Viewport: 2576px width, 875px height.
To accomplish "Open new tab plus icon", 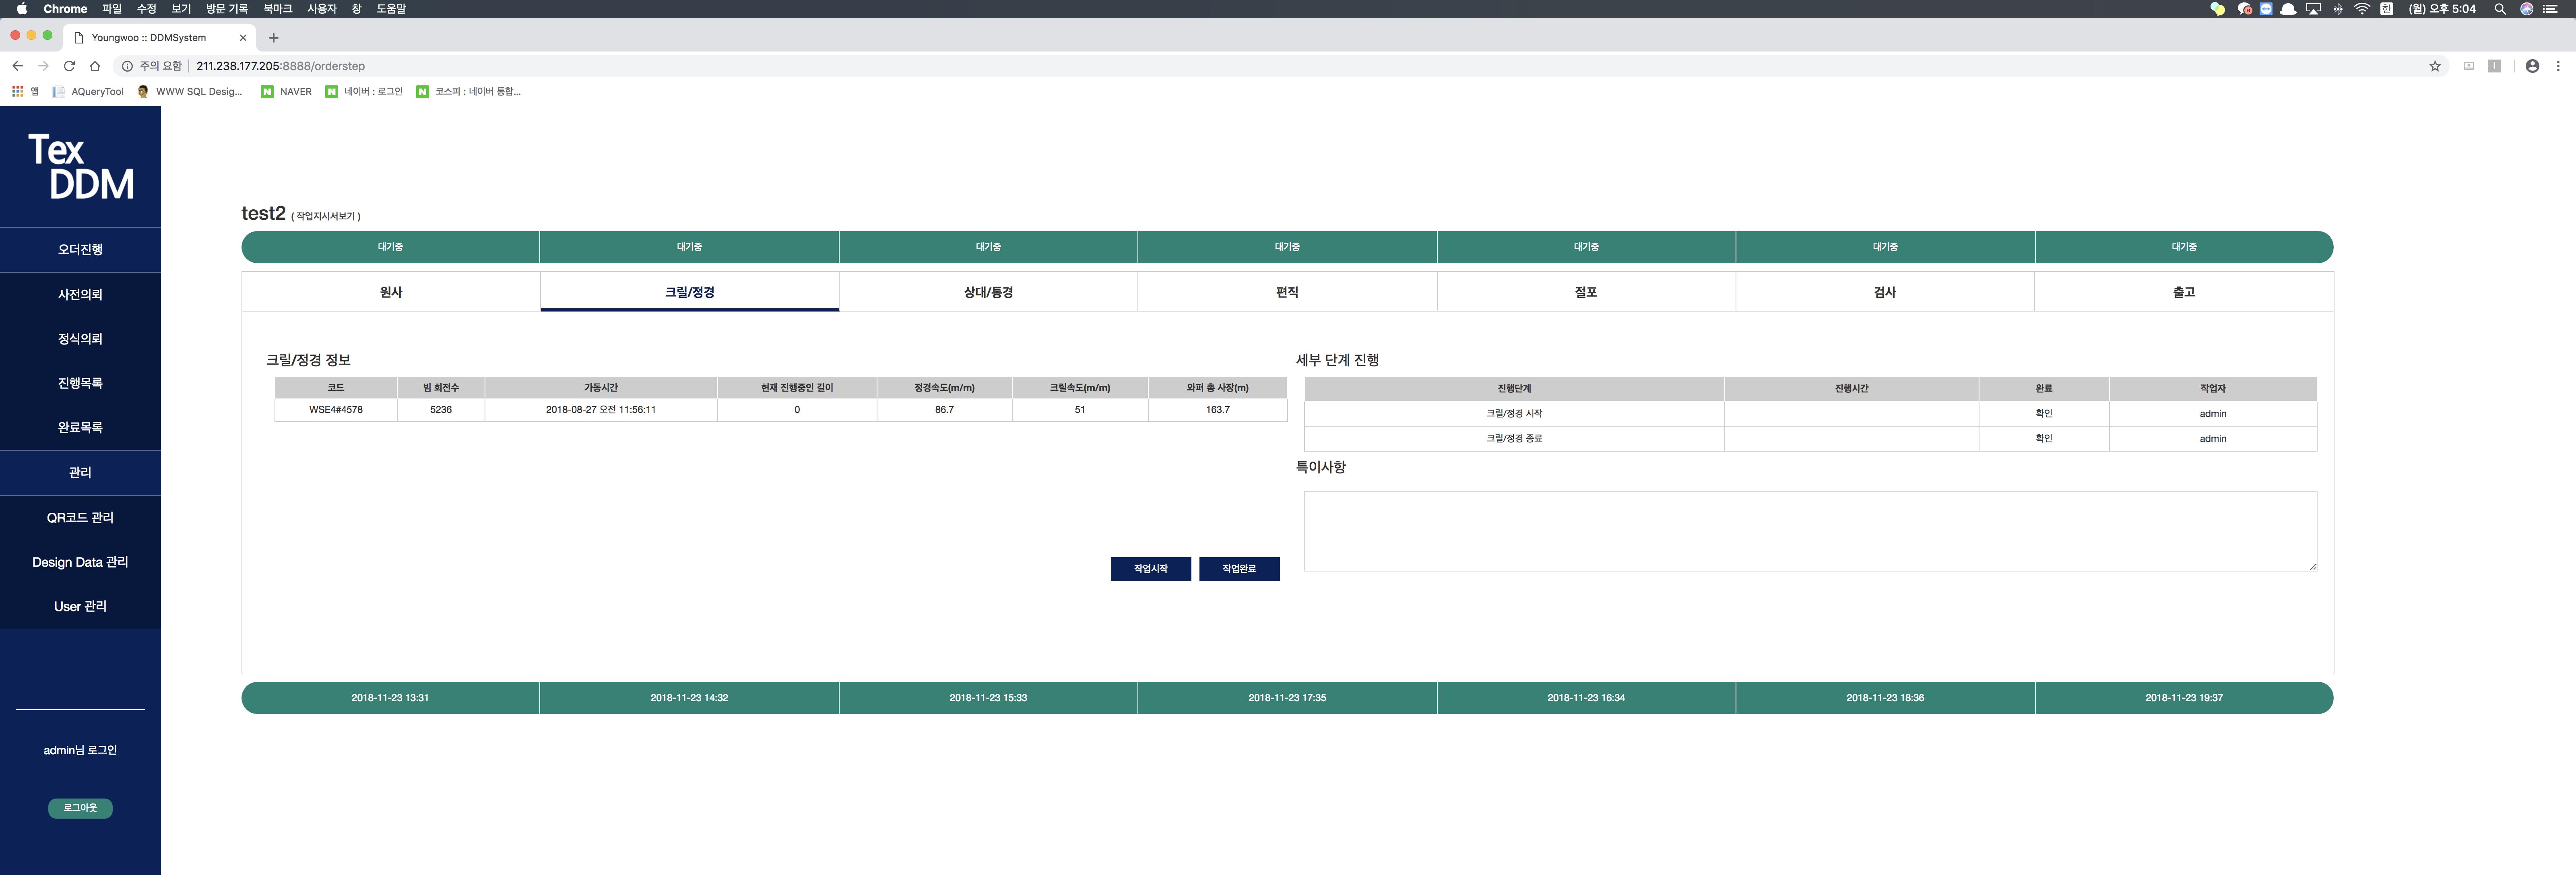I will click(273, 38).
